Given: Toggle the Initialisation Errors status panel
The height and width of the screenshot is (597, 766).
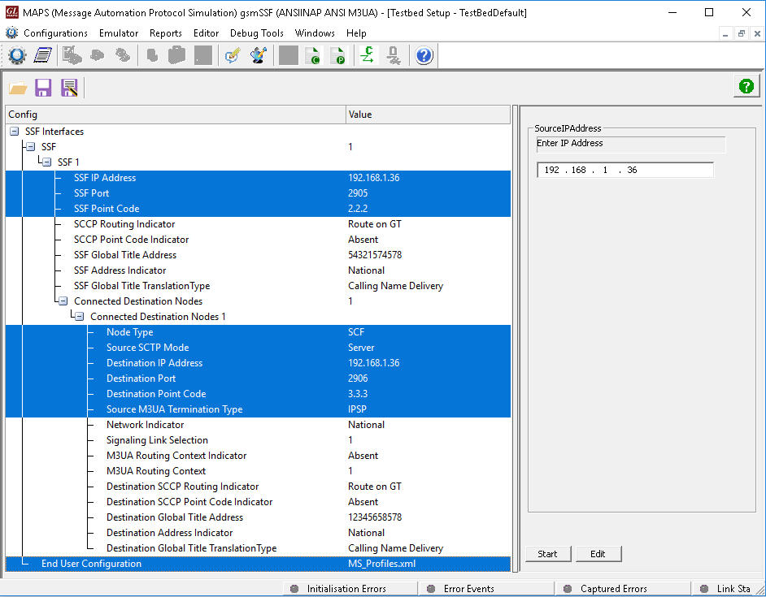Looking at the screenshot, I should (350, 588).
